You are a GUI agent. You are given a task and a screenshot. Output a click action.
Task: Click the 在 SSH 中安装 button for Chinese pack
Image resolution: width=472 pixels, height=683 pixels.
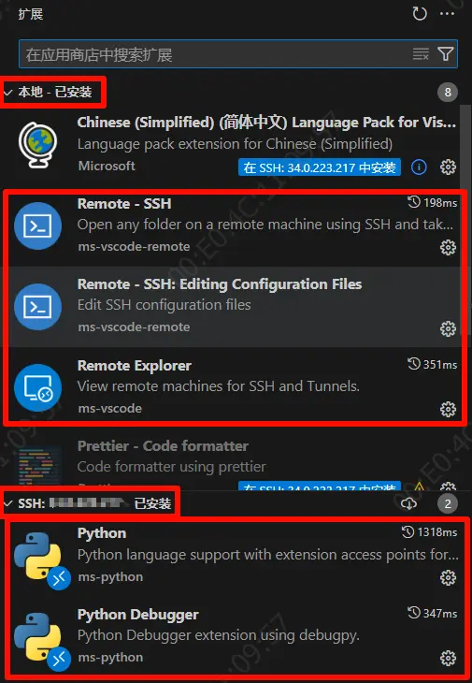[320, 167]
